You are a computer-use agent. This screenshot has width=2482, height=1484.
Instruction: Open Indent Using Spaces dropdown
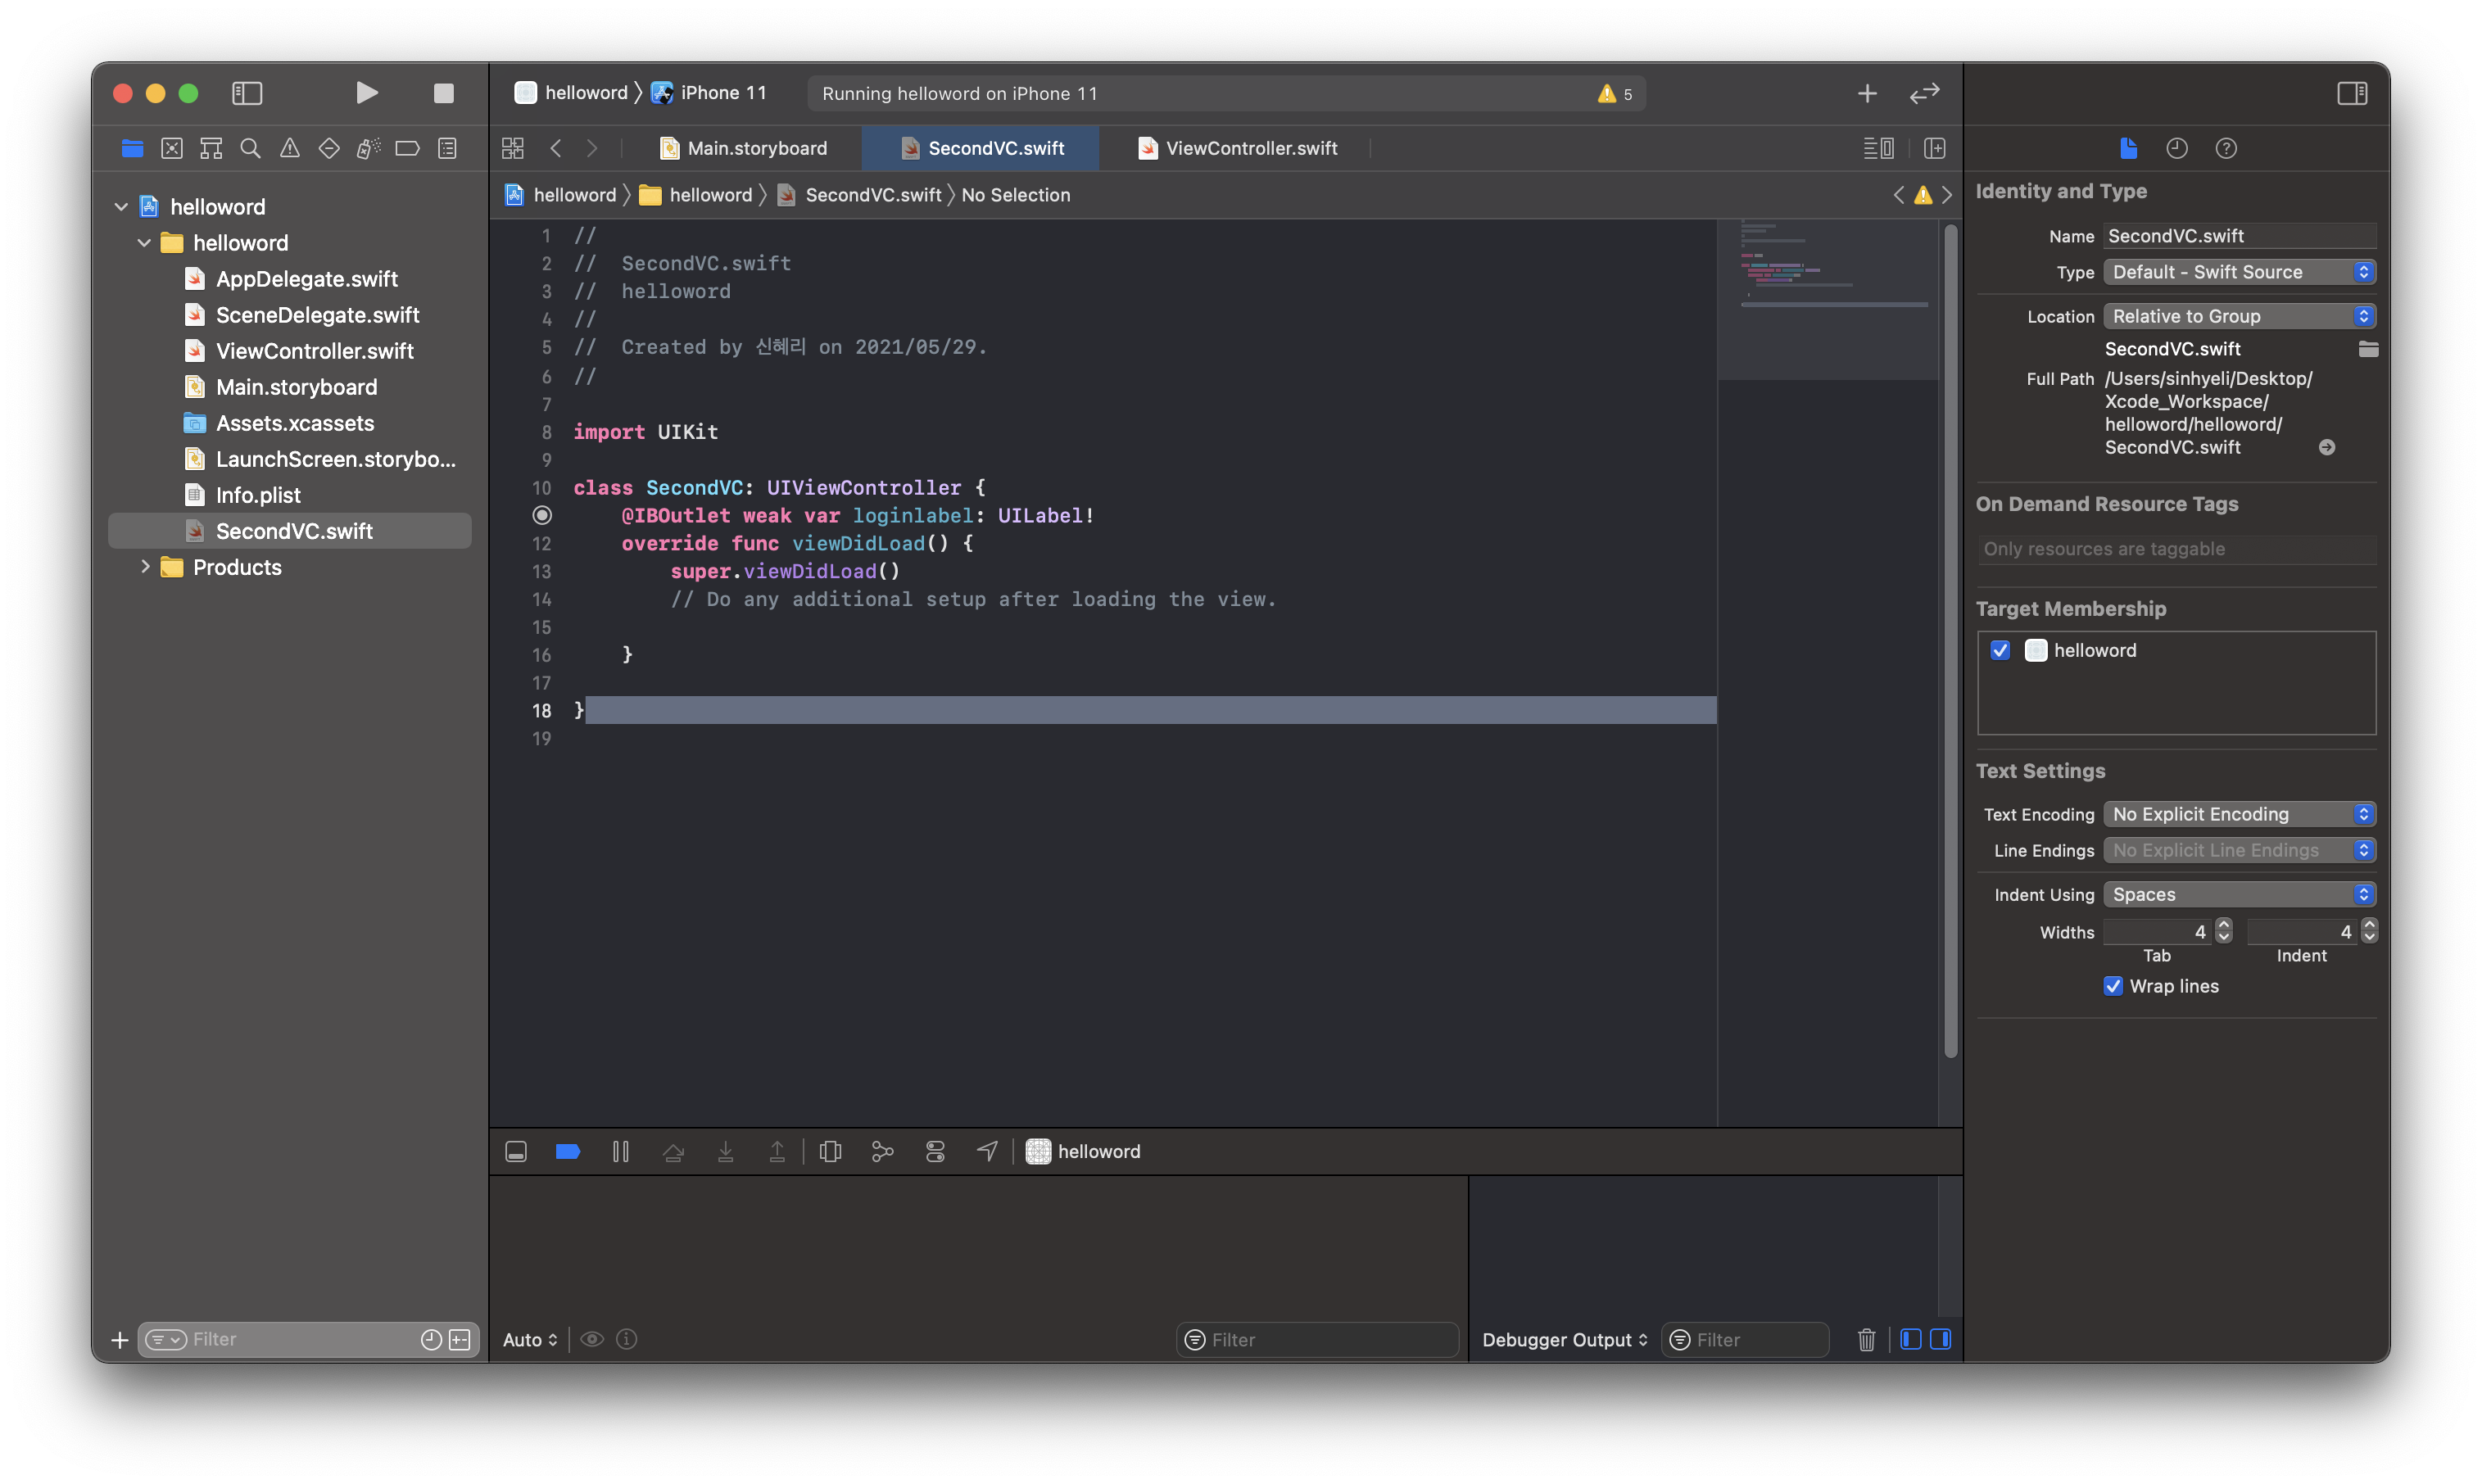(x=2239, y=894)
